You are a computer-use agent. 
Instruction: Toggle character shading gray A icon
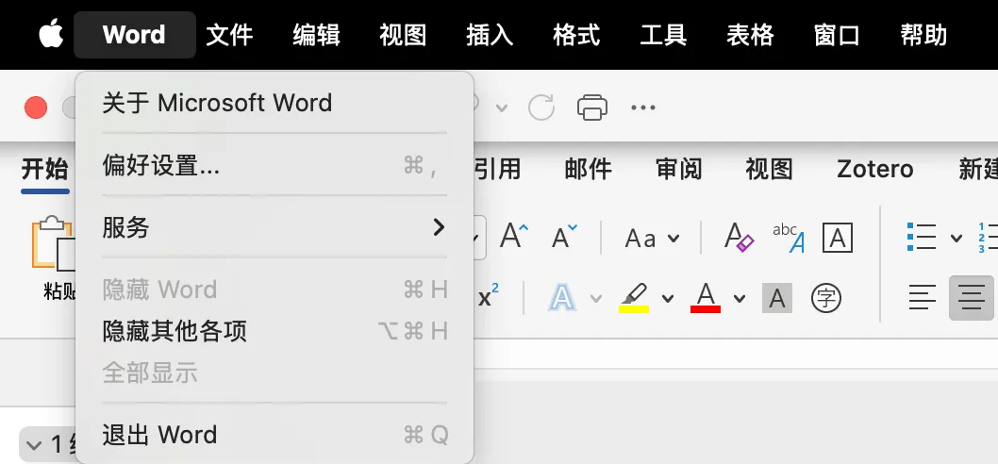777,298
